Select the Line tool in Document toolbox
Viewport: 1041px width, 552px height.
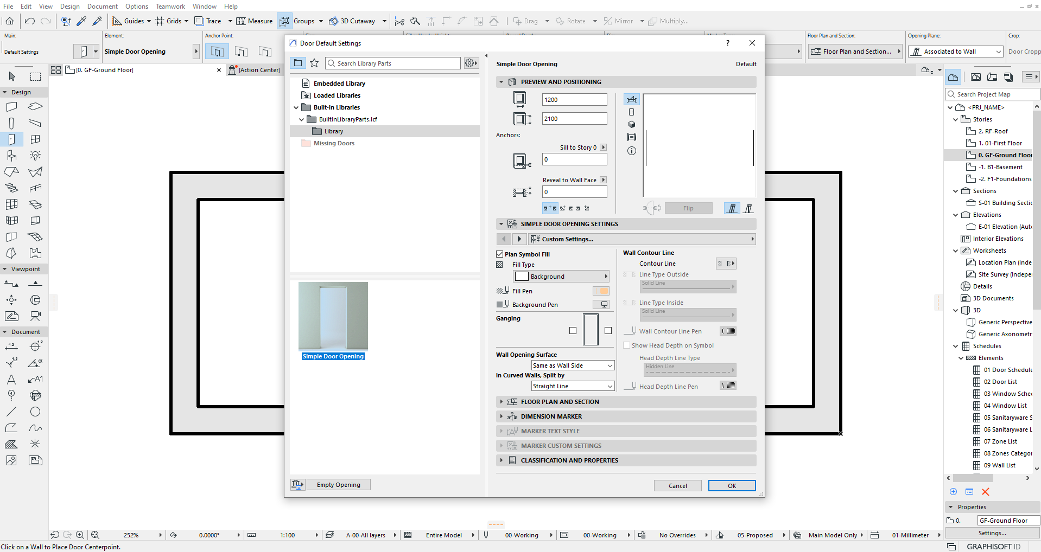(11, 412)
